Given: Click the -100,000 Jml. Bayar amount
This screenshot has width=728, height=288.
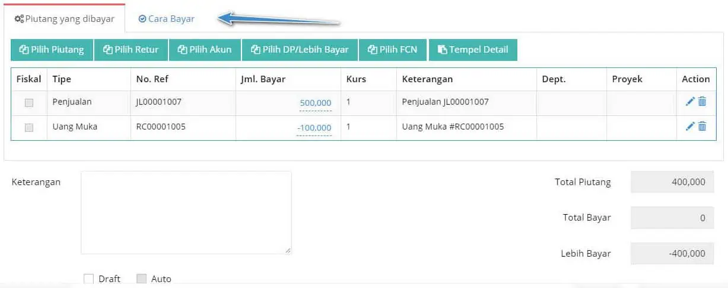Looking at the screenshot, I should (314, 128).
